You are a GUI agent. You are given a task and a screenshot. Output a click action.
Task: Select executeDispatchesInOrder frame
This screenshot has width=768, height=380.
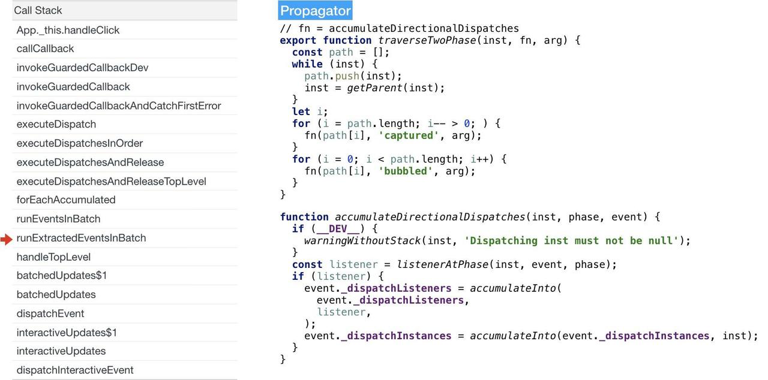(x=125, y=143)
